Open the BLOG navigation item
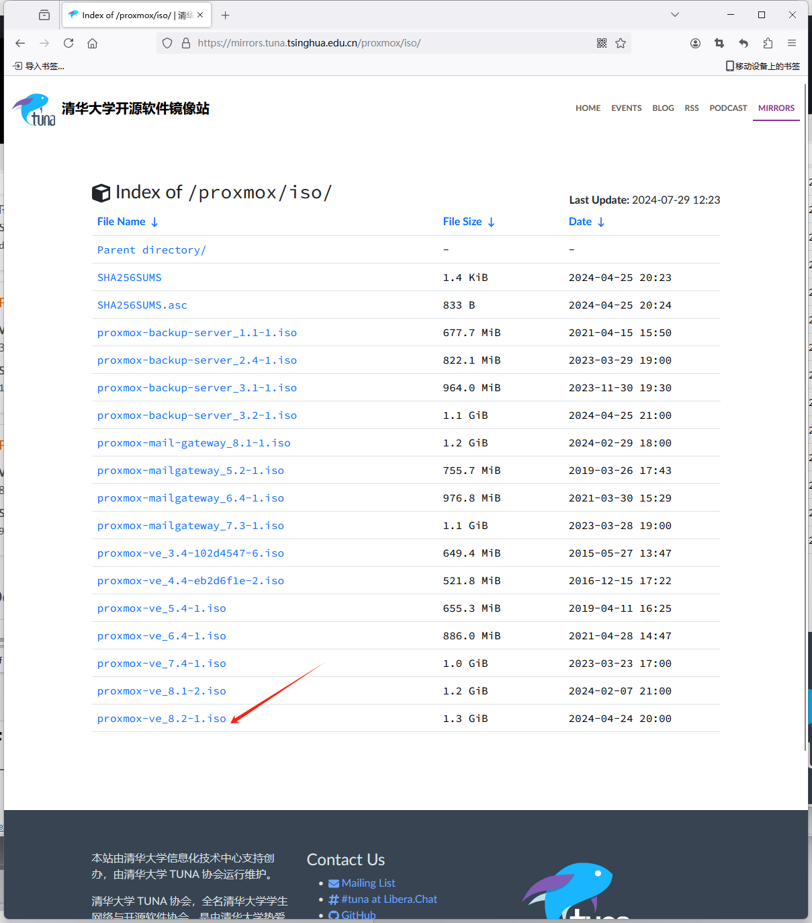Screen dimensions: 812x923 [663, 108]
